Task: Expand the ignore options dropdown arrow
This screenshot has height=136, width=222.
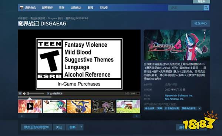Action: (81, 127)
